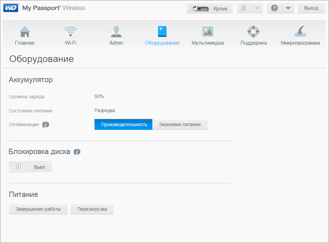Open Мультимедиа using the picture icon
Screen dimensions: 329x243
tap(208, 32)
